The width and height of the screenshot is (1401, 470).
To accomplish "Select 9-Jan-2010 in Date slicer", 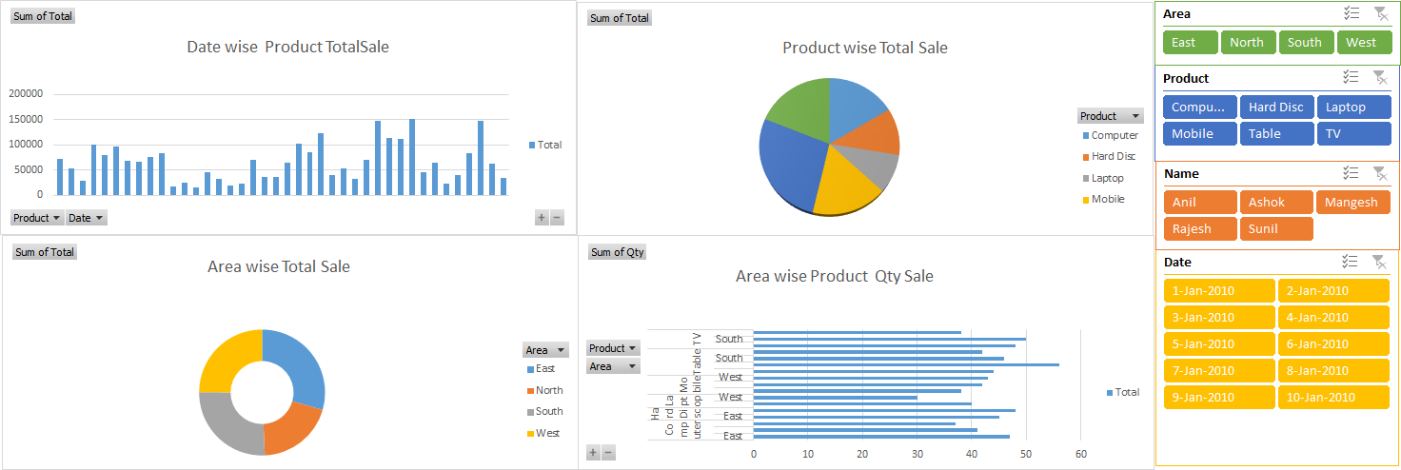I will (1218, 397).
